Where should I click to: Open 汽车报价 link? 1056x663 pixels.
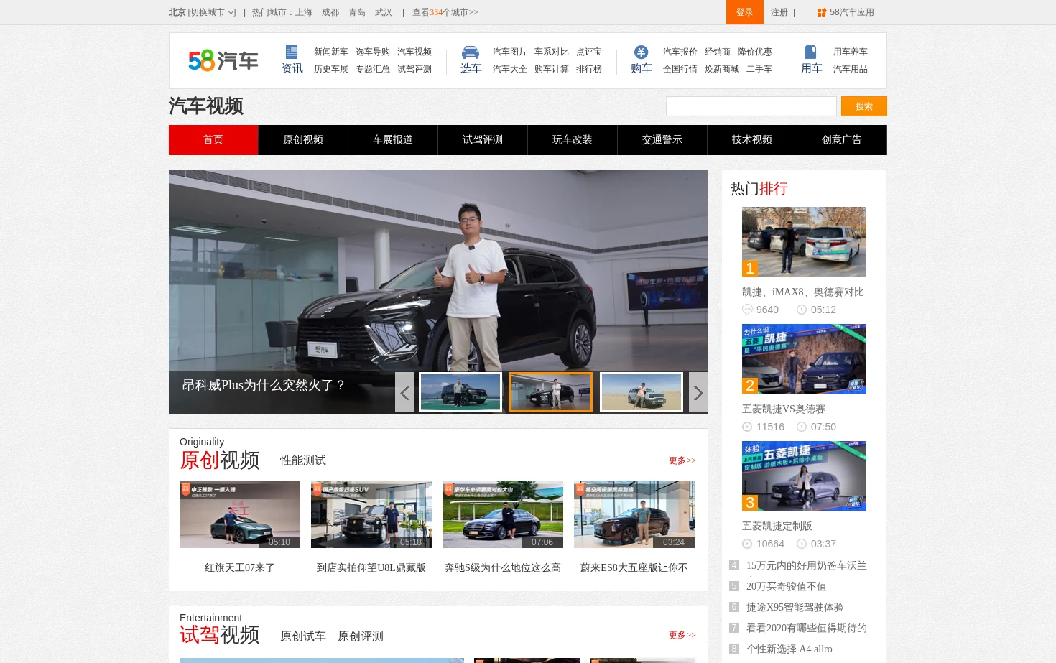tap(680, 52)
